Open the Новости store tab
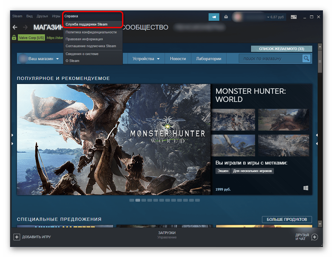 178,59
